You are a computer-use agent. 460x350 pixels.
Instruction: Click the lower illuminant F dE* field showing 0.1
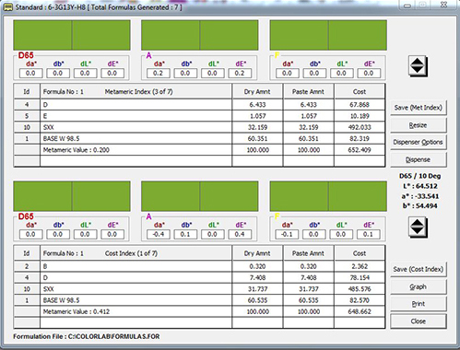pos(368,235)
